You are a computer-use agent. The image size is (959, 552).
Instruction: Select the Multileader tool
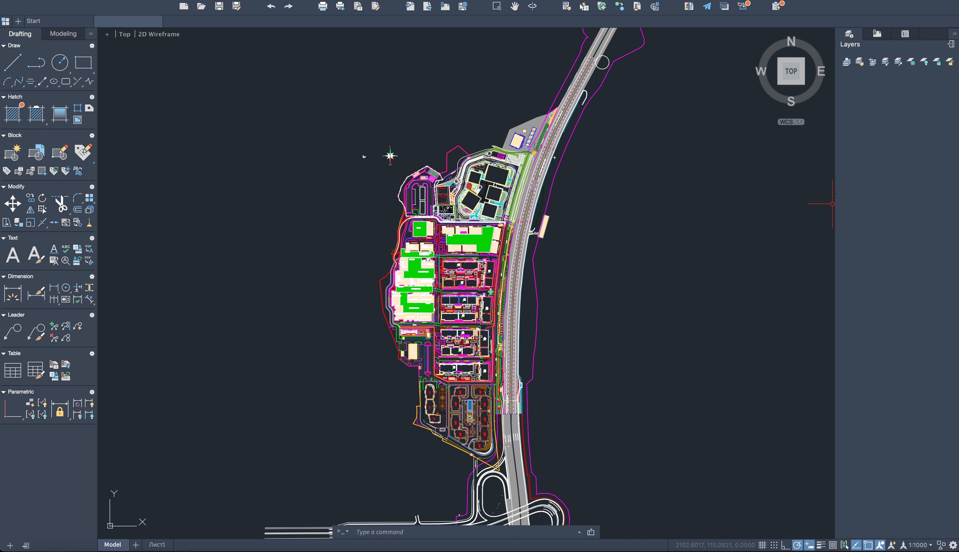coord(13,332)
